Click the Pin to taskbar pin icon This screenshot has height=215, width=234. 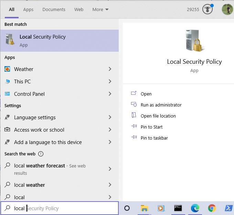[x=134, y=137]
